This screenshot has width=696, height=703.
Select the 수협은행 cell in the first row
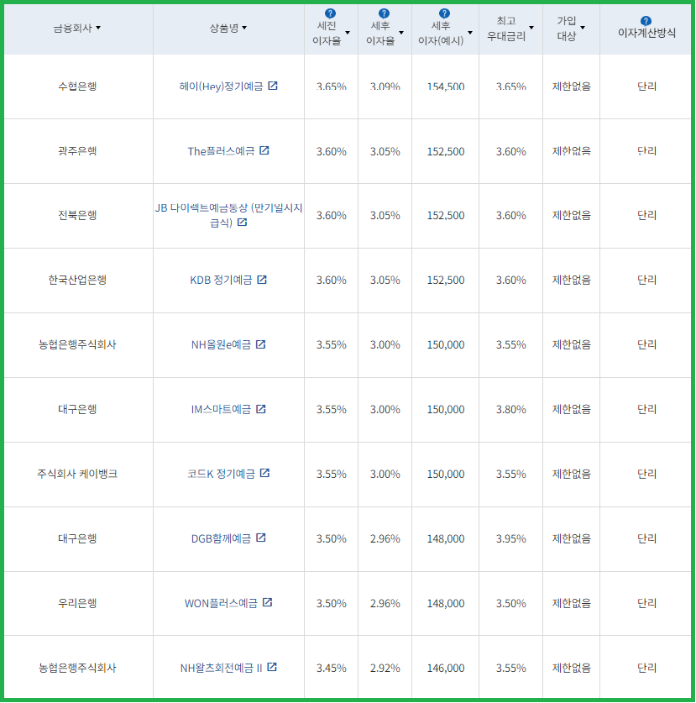(x=78, y=86)
